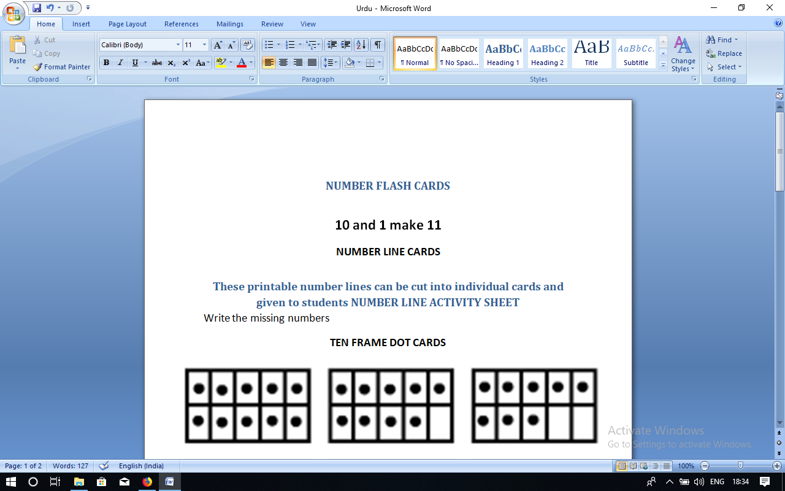Toggle subscript formatting
Screen dimensions: 785x491
click(x=172, y=63)
